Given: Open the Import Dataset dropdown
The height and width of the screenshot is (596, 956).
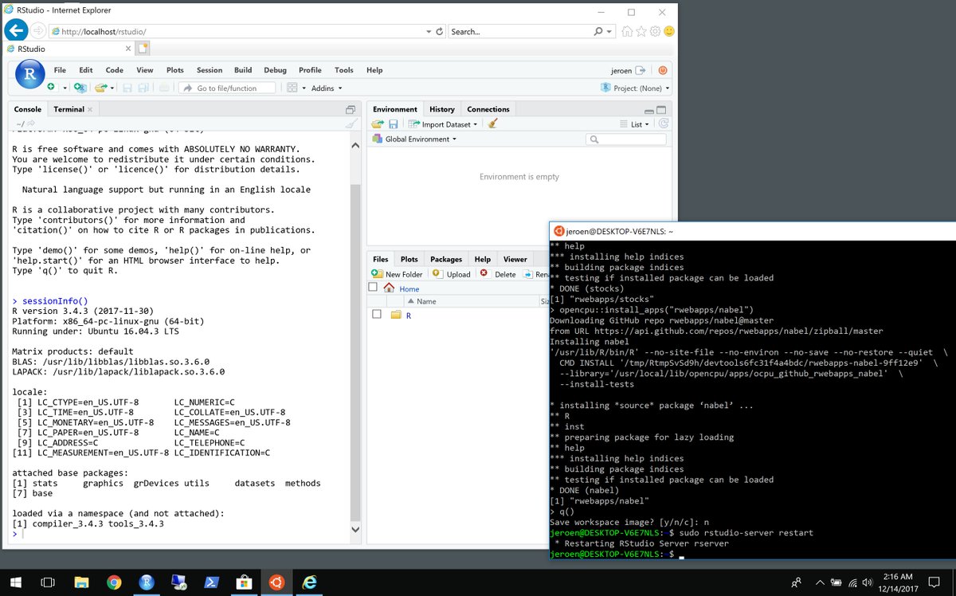Looking at the screenshot, I should tap(443, 124).
